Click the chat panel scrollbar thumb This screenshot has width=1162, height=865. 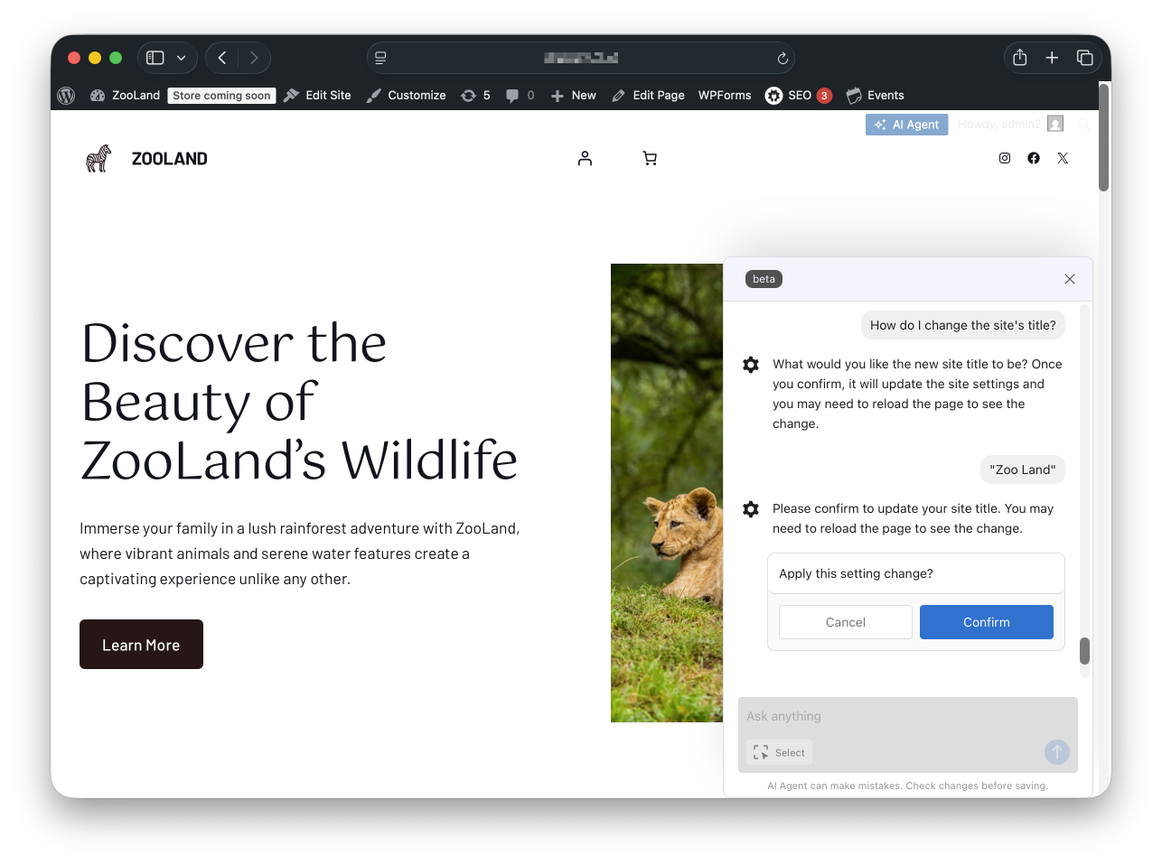(x=1084, y=650)
